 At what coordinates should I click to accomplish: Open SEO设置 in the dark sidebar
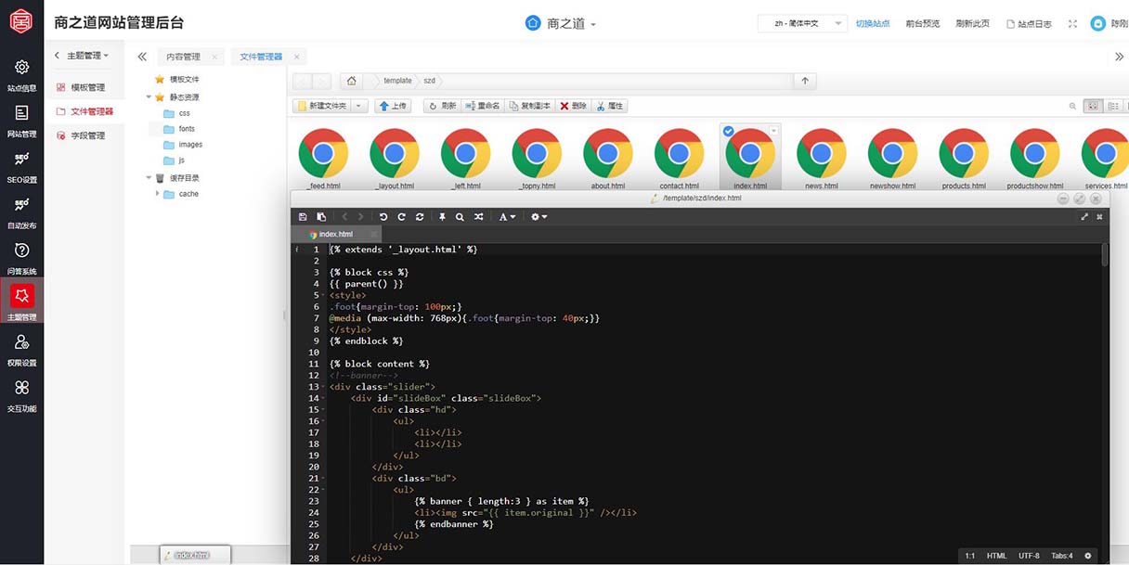coord(21,167)
